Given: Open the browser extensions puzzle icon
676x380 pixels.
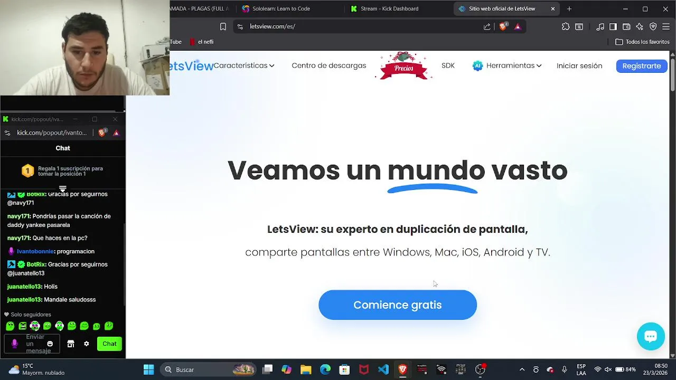Looking at the screenshot, I should coord(566,26).
